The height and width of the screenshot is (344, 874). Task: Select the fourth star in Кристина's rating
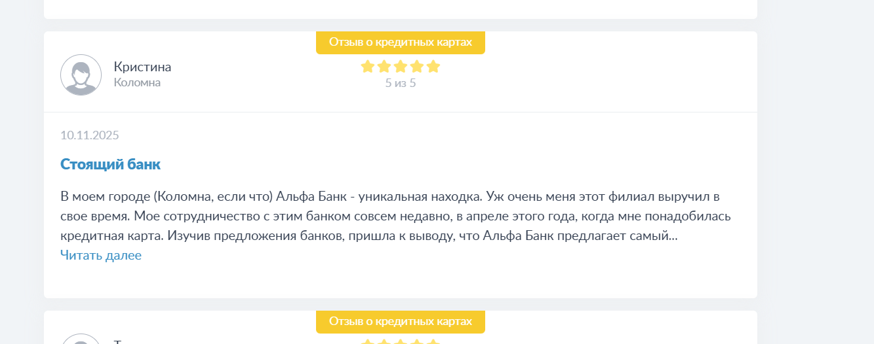pyautogui.click(x=416, y=67)
